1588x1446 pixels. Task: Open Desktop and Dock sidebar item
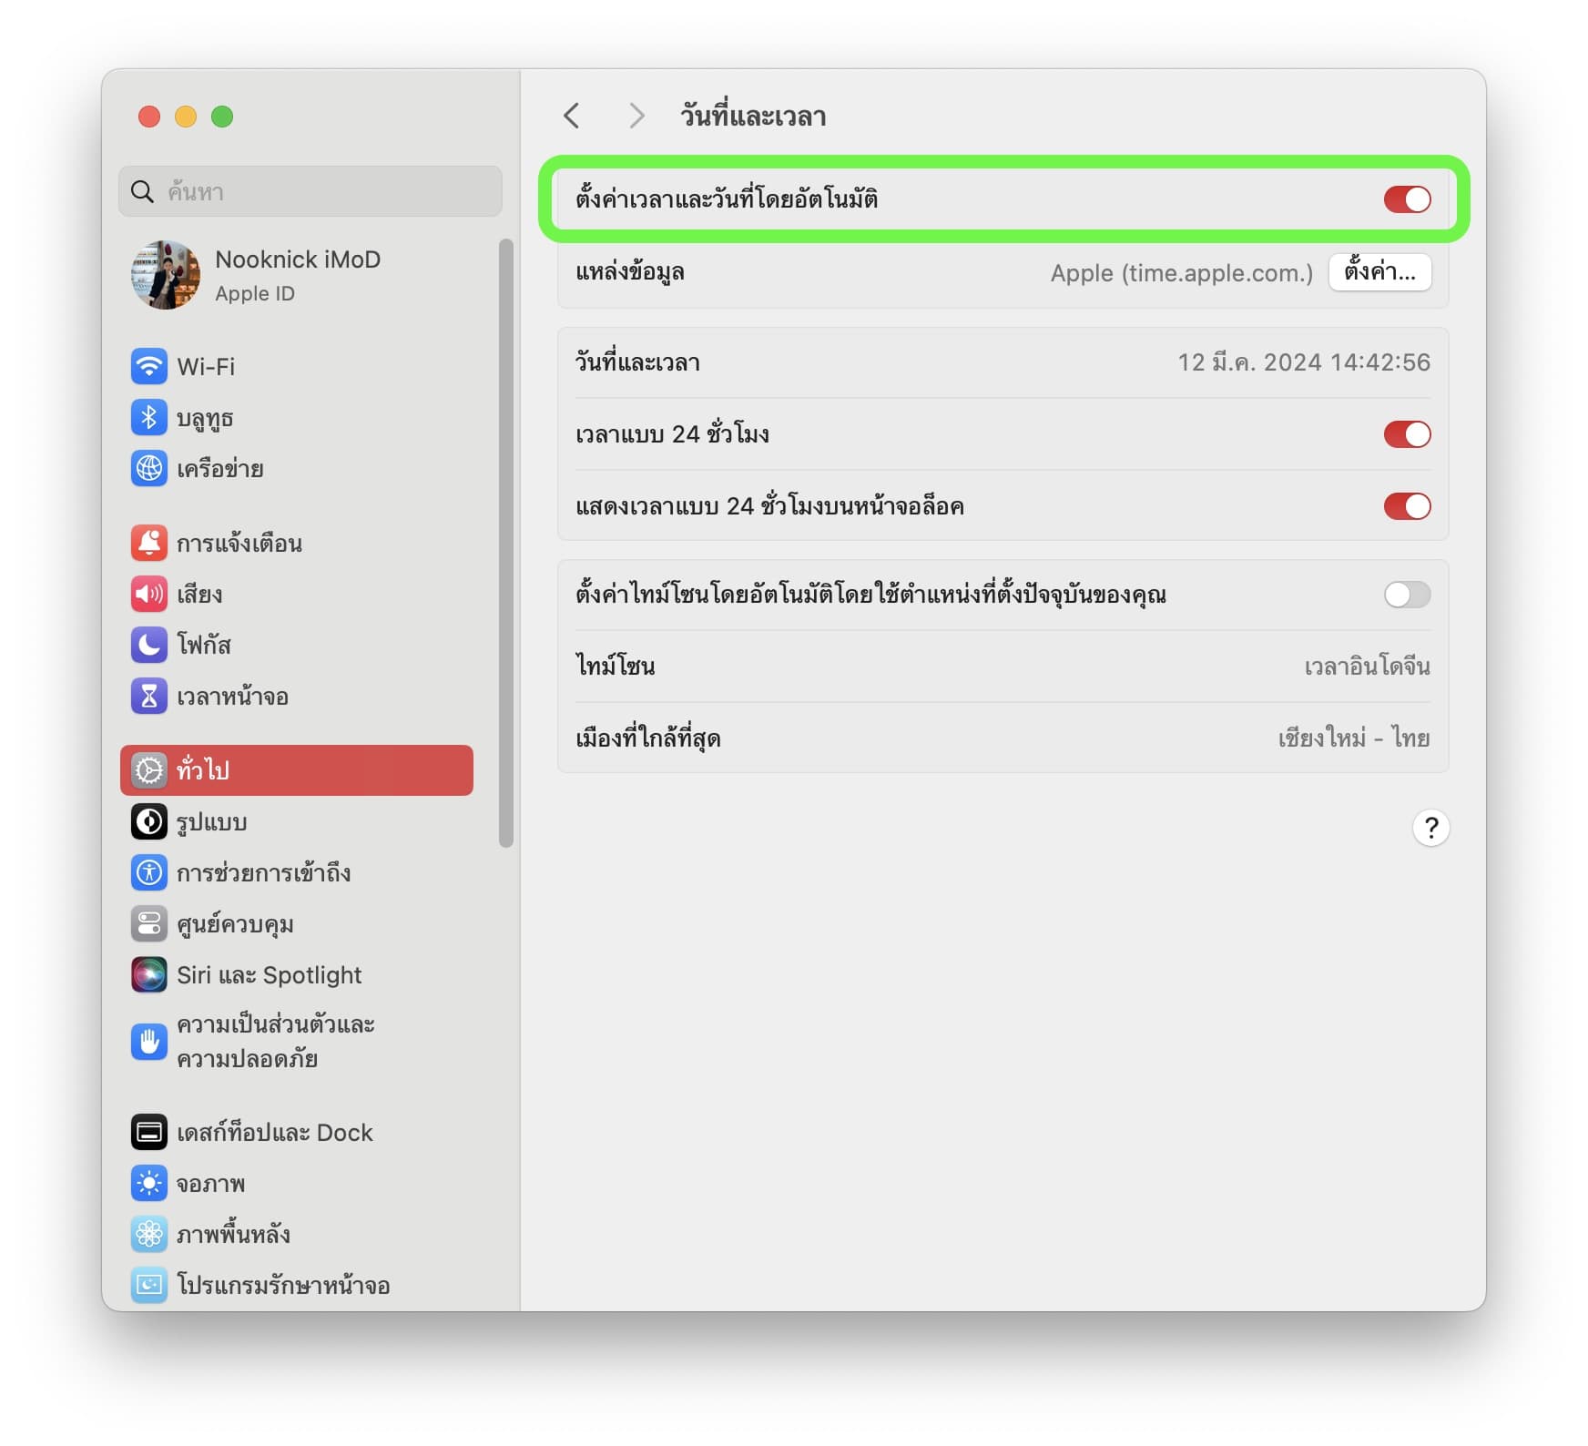tap(273, 1133)
